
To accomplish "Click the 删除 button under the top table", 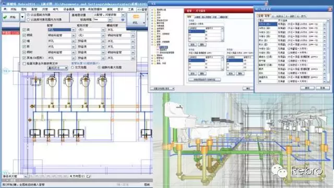I will (202, 45).
